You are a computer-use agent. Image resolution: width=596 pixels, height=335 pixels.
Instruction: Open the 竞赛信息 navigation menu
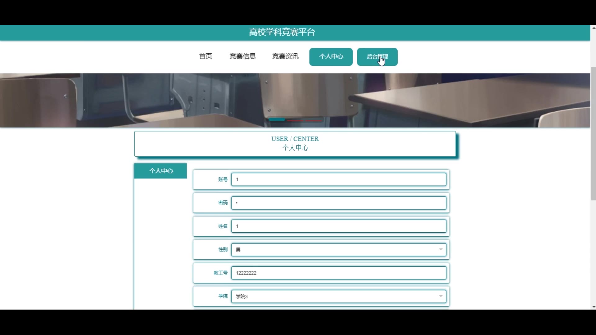[x=242, y=56]
